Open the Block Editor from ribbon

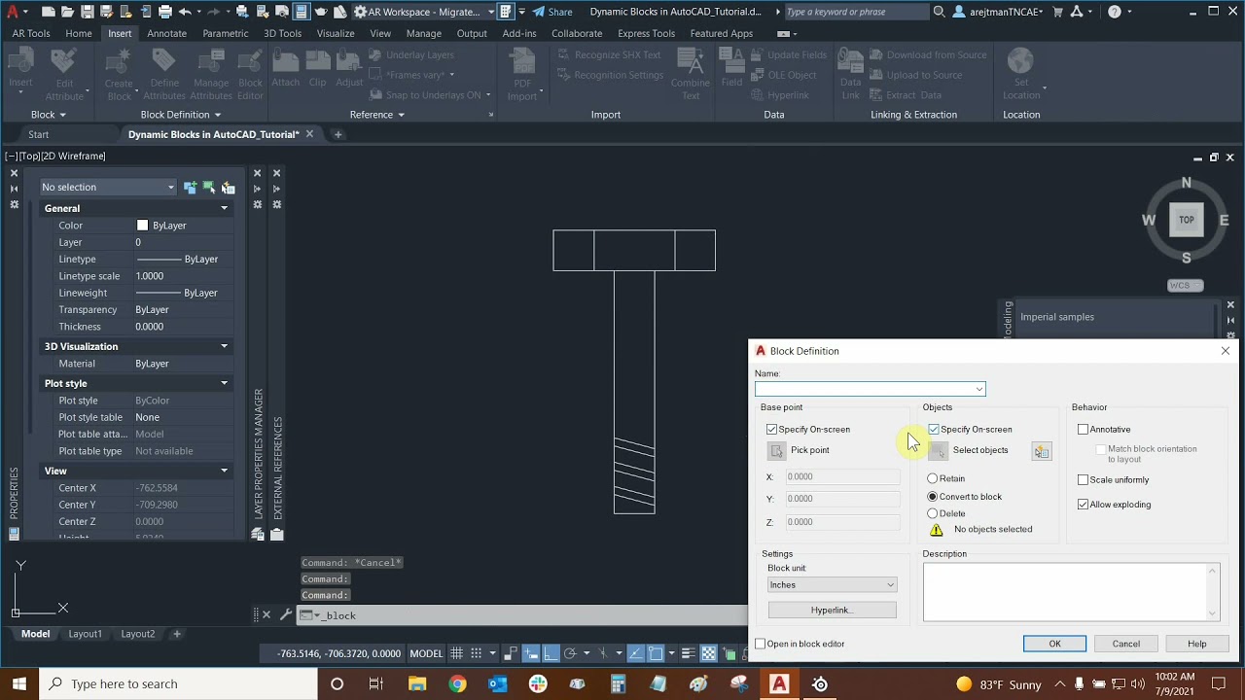(250, 76)
